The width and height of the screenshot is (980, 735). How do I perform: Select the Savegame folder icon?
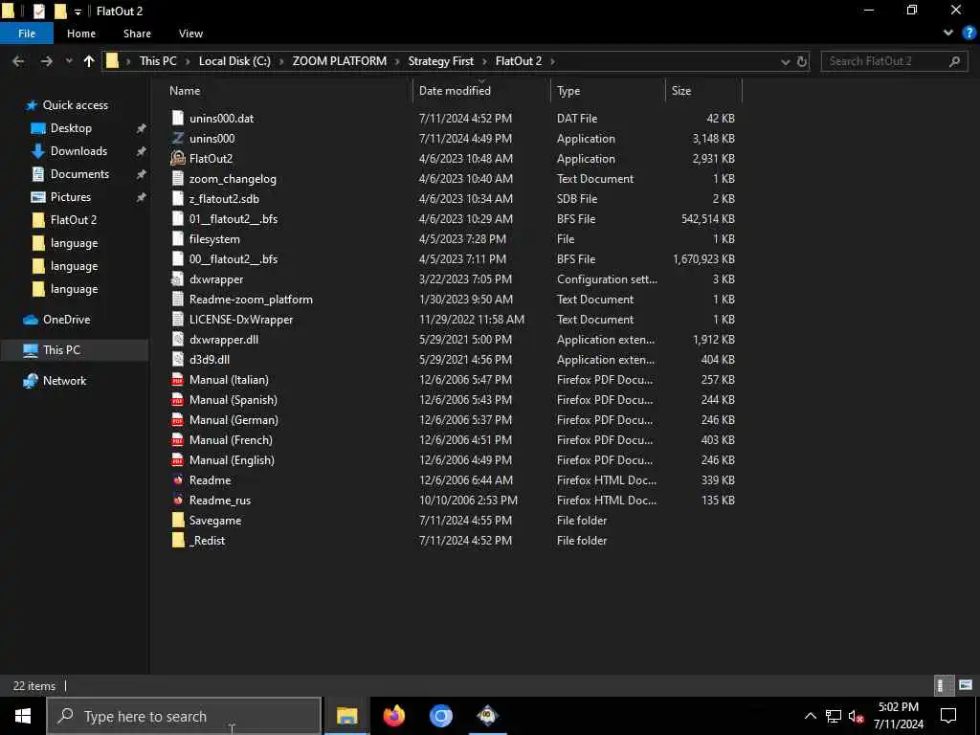[x=177, y=520]
